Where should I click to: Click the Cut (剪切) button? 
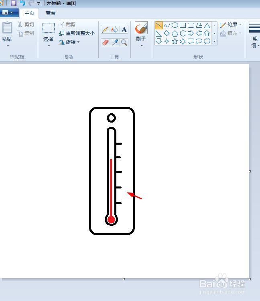[x=26, y=25]
